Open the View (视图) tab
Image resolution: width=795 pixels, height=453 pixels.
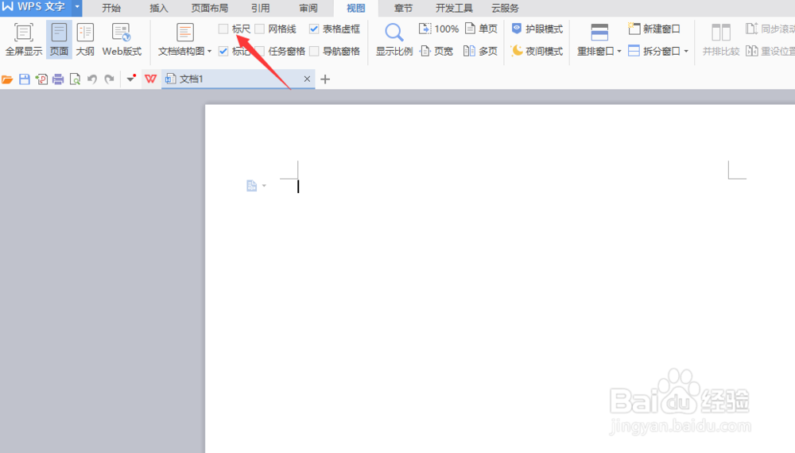(355, 8)
